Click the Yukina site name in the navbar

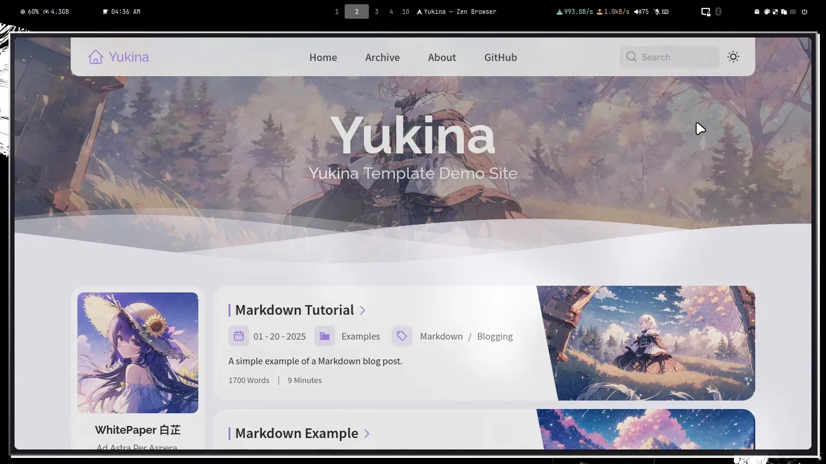click(129, 57)
